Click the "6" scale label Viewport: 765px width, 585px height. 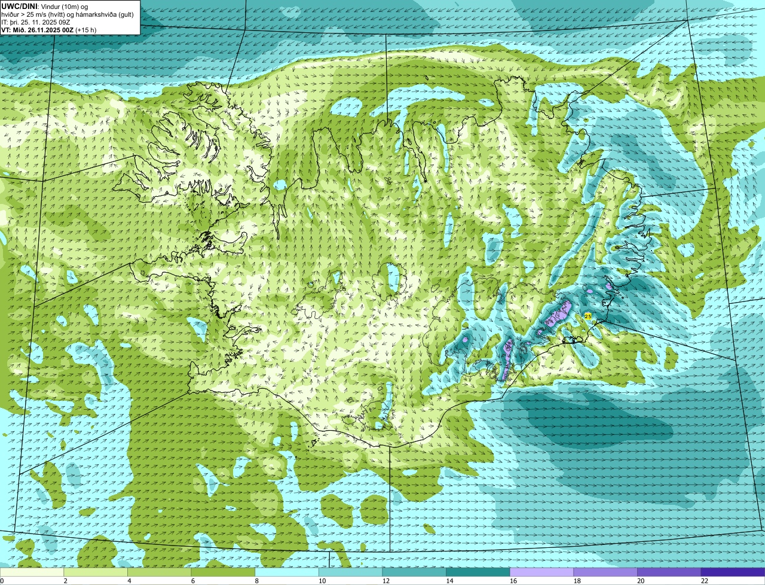coord(192,581)
